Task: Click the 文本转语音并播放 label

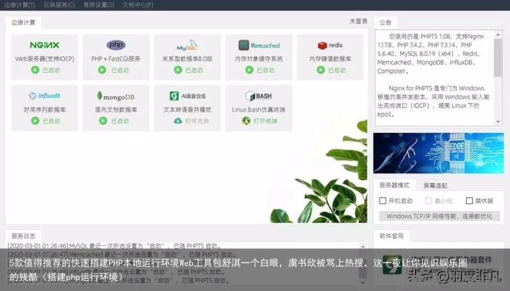Action: [187, 110]
